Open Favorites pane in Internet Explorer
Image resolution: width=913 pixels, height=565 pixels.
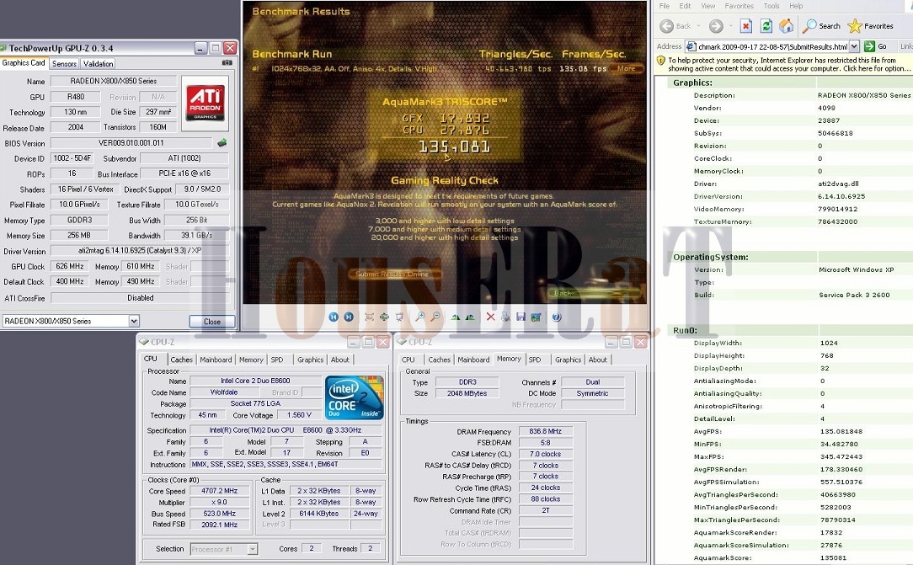pyautogui.click(x=871, y=25)
